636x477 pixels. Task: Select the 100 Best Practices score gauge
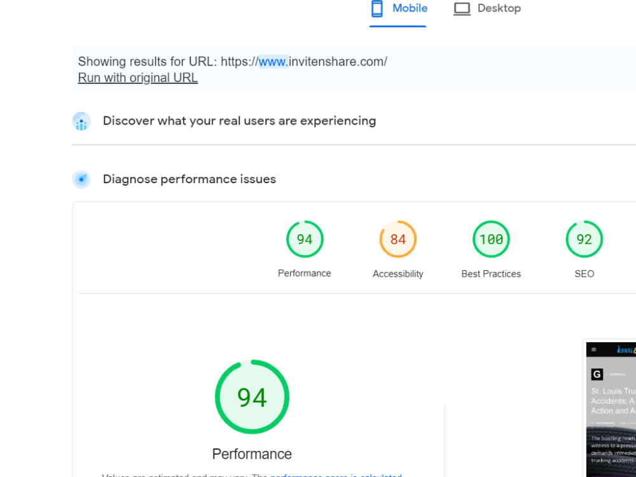pos(491,239)
